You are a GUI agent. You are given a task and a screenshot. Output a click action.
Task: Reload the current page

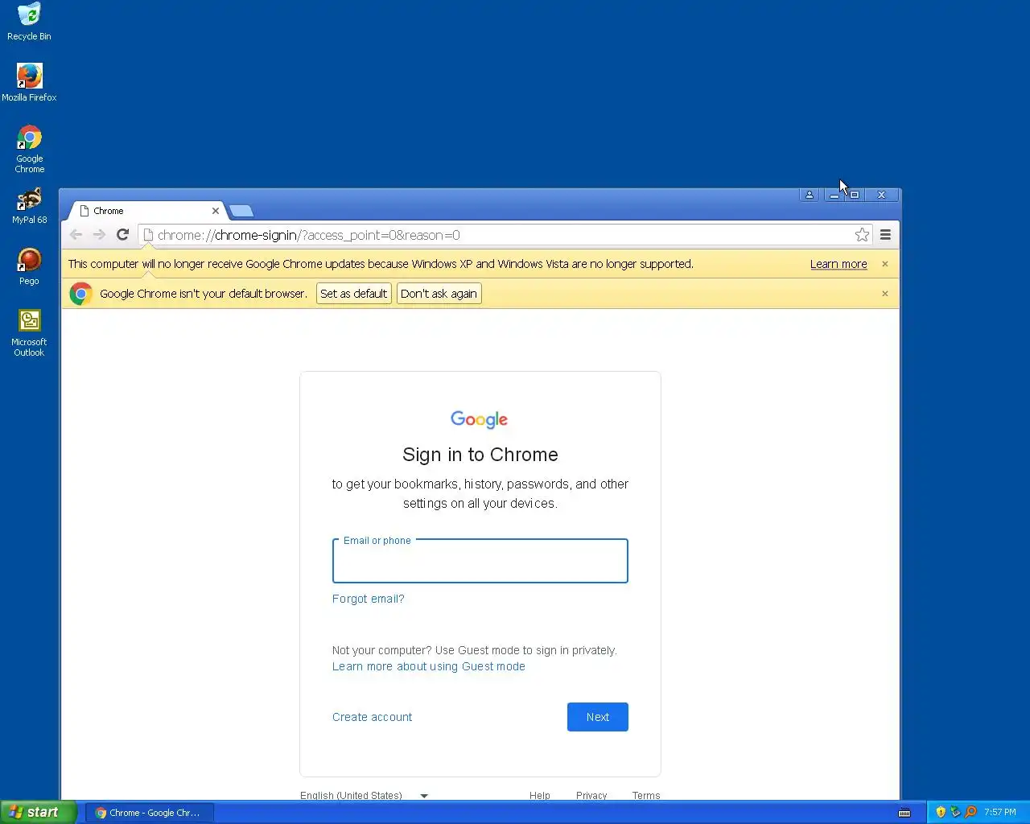click(122, 235)
